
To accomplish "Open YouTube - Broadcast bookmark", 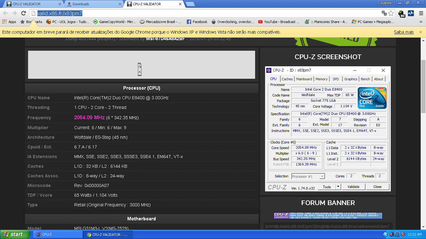I will 279,22.
